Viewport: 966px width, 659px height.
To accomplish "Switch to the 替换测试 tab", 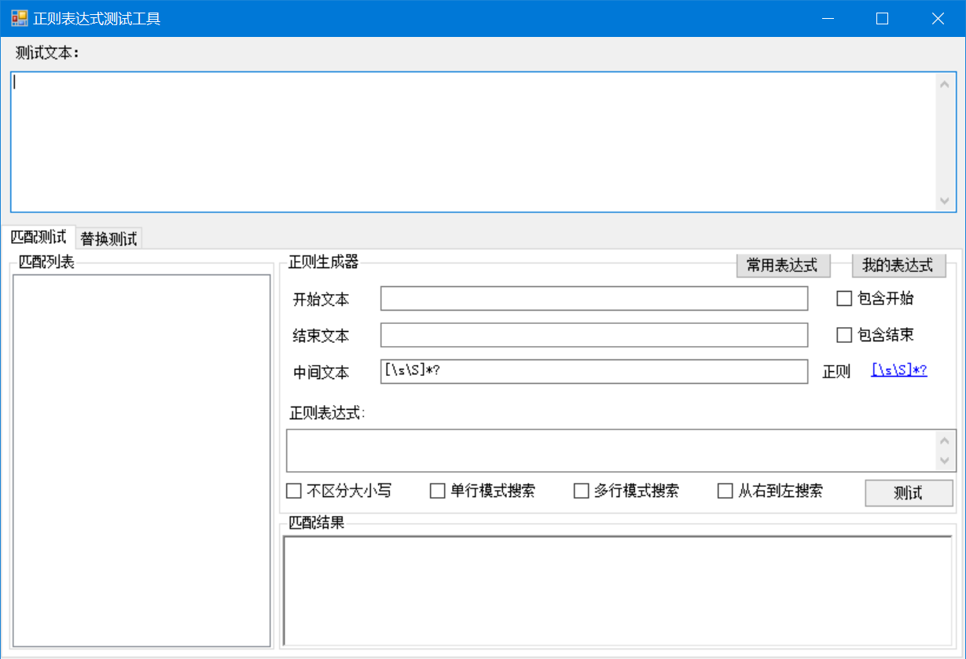I will tap(108, 239).
